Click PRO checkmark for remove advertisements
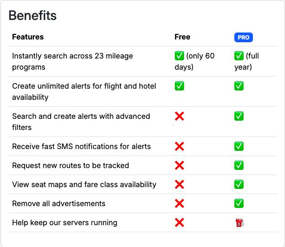 tap(239, 204)
